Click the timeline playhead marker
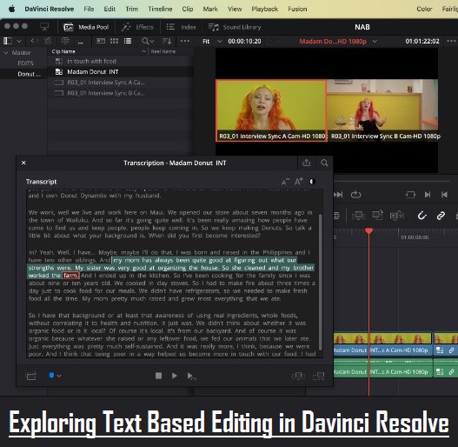The width and height of the screenshot is (458, 447). (x=368, y=231)
